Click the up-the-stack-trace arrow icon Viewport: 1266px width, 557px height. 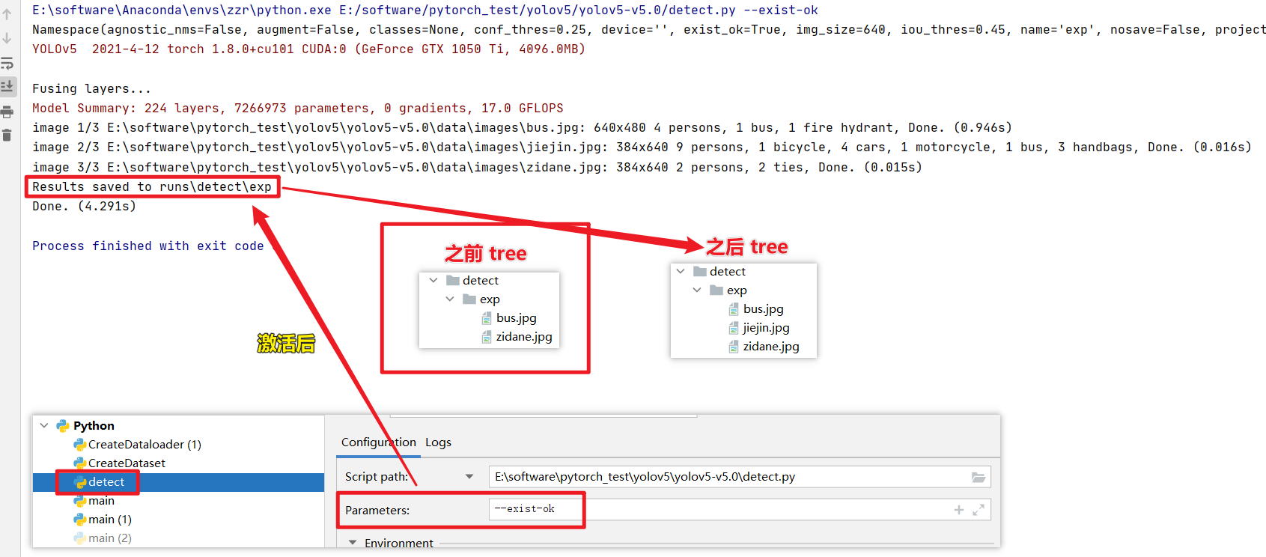7,14
